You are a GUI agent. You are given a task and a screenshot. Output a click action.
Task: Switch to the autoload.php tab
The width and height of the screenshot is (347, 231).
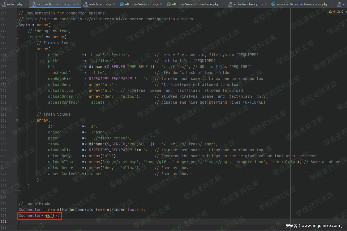pyautogui.click(x=100, y=4)
